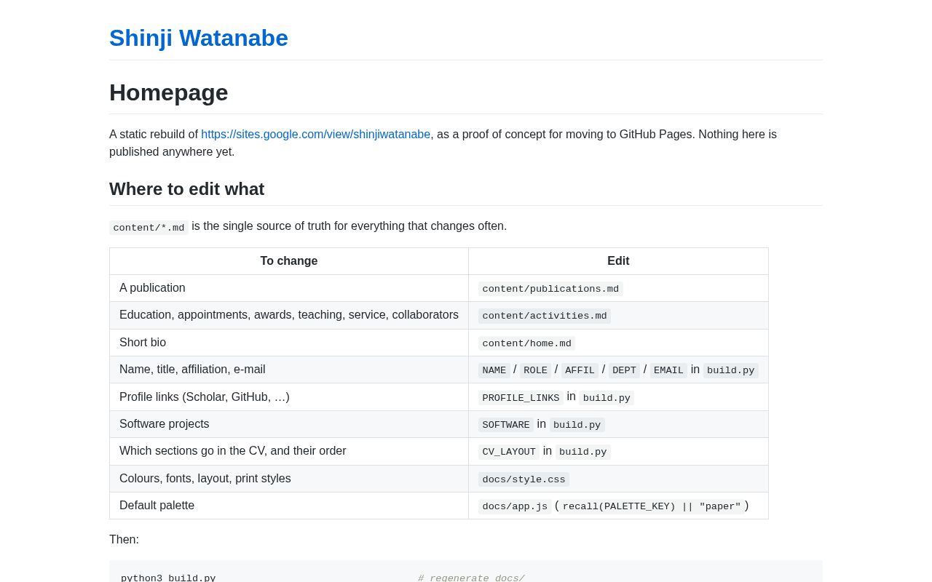Open the sites.google.com/view/shinjiwatanabe link
The height and width of the screenshot is (582, 932).
(x=316, y=135)
